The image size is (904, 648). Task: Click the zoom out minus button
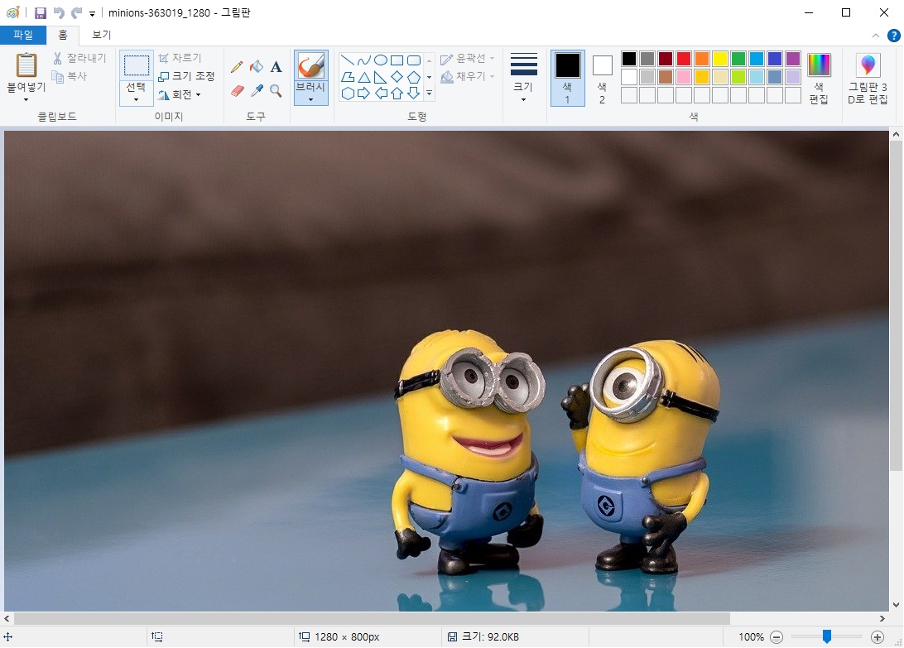[x=777, y=637]
